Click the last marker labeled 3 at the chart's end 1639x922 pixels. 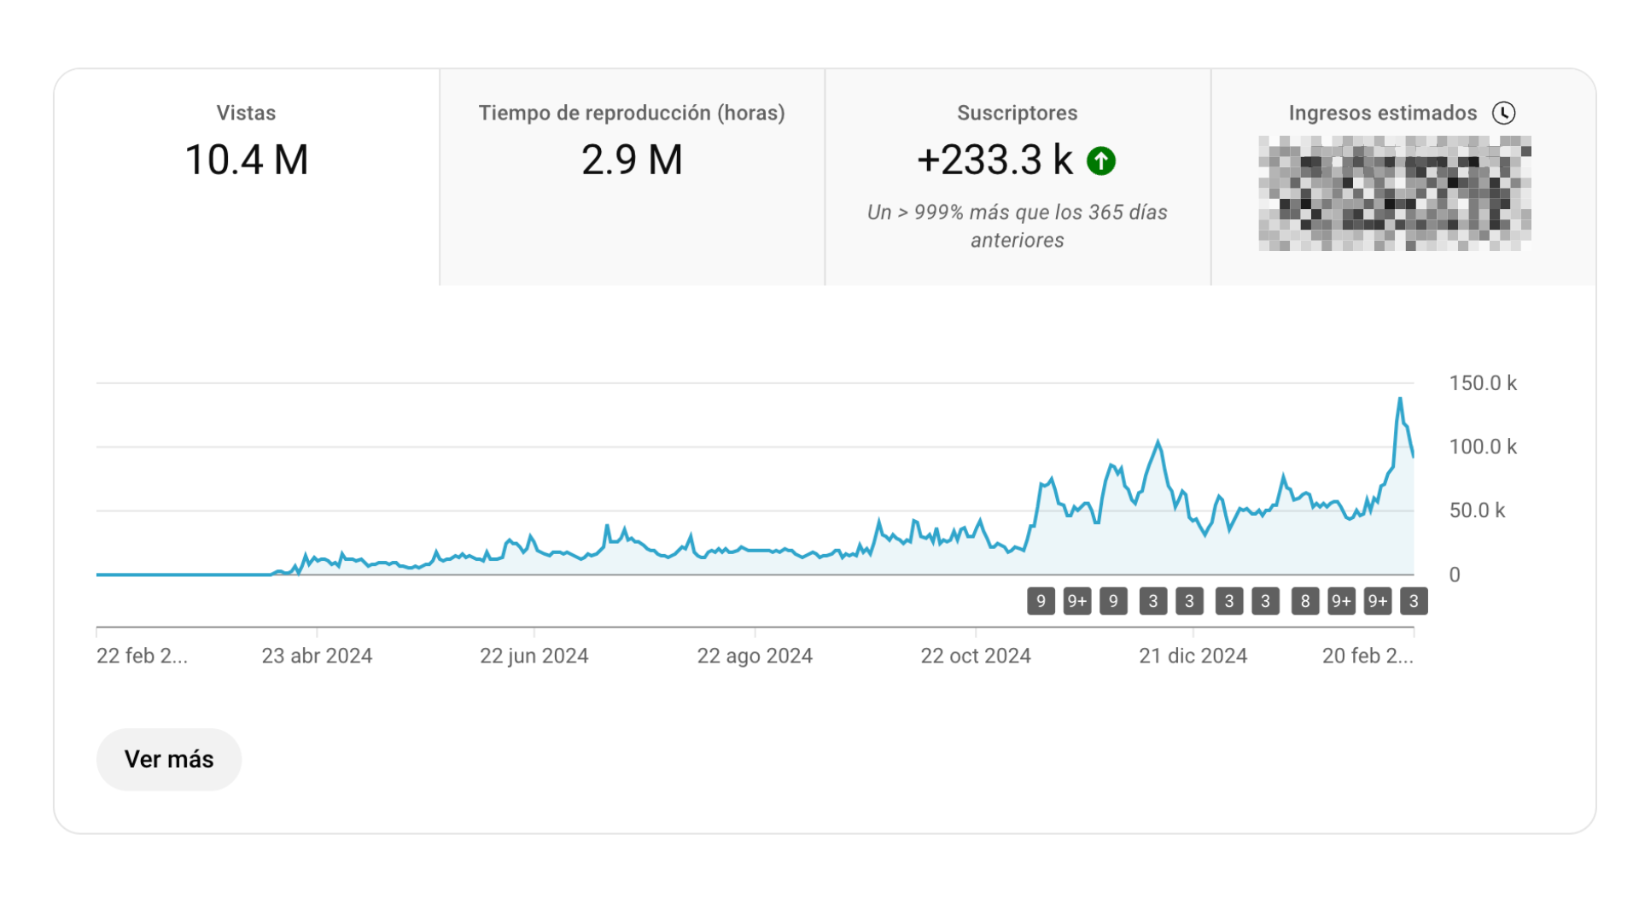[x=1414, y=601]
